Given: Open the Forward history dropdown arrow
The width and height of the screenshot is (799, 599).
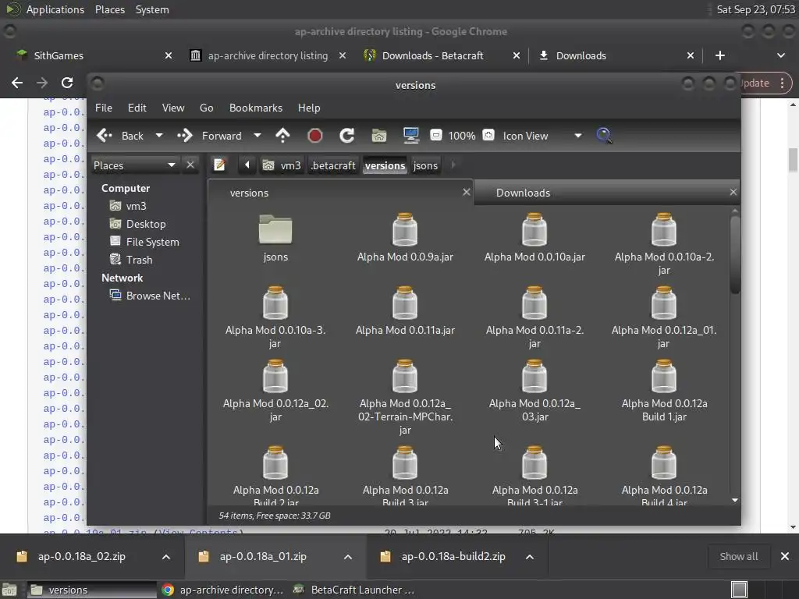Looking at the screenshot, I should (257, 136).
